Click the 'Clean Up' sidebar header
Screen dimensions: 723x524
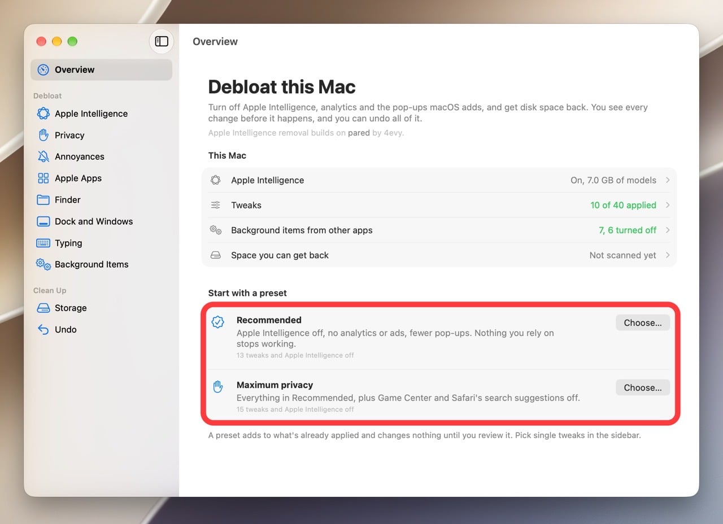(50, 290)
